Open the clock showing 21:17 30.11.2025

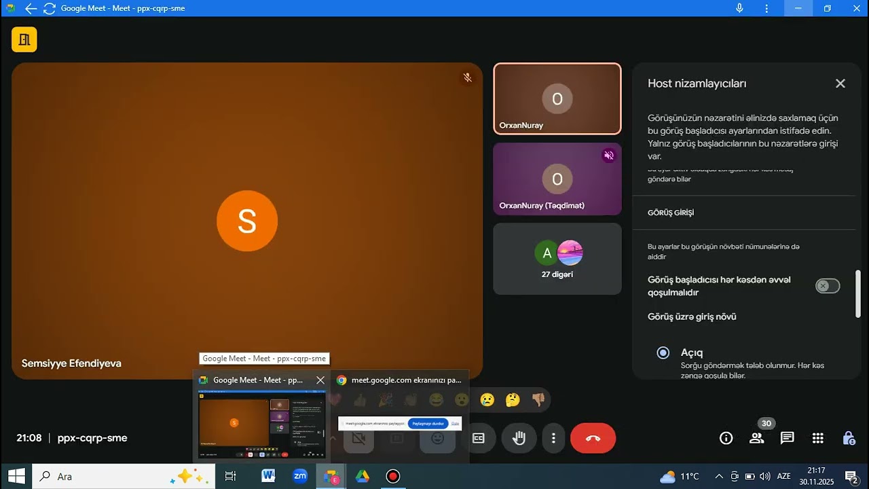[817, 476]
